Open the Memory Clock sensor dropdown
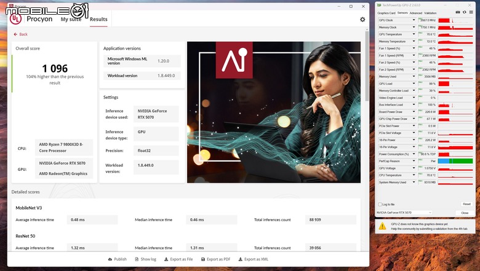 pyautogui.click(x=414, y=27)
